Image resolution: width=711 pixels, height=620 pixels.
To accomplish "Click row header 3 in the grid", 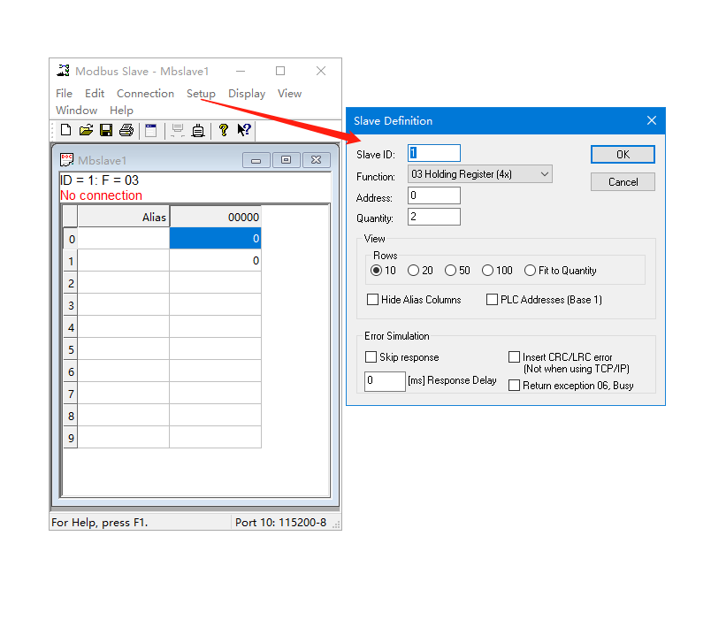I will pos(71,305).
